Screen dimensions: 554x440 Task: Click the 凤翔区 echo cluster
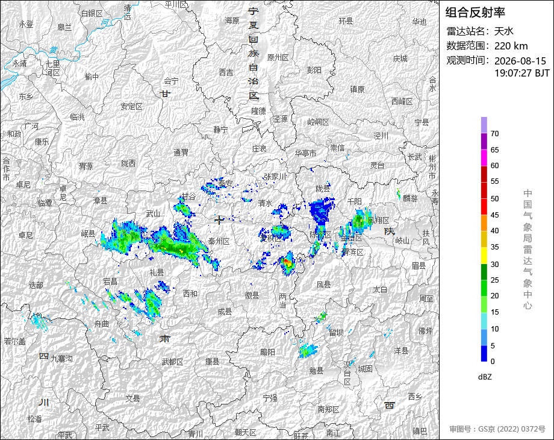point(360,221)
